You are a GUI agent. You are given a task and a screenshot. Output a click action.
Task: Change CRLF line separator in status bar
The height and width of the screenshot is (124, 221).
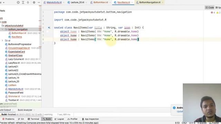click(184, 123)
